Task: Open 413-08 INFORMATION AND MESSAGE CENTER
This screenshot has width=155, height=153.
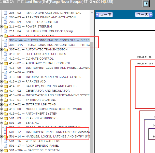Action: (45, 77)
